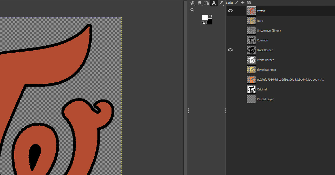Select the Paths tool
Screen dimensions: 335x175
coord(207,3)
